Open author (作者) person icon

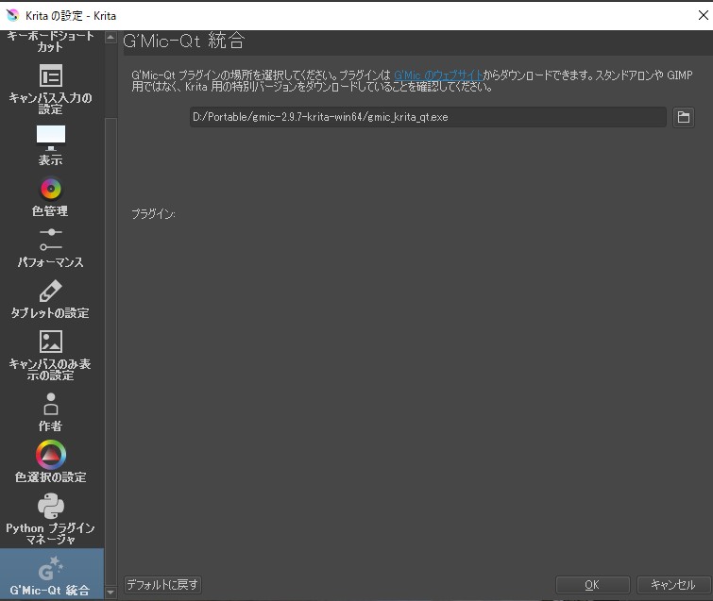click(x=51, y=404)
